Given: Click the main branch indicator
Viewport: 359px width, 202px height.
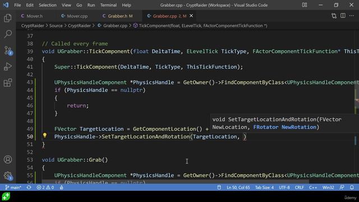Looking at the screenshot, I should pyautogui.click(x=13, y=187).
